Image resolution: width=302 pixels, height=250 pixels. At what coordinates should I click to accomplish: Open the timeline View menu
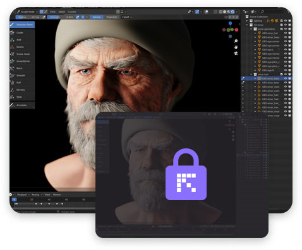tap(47, 194)
